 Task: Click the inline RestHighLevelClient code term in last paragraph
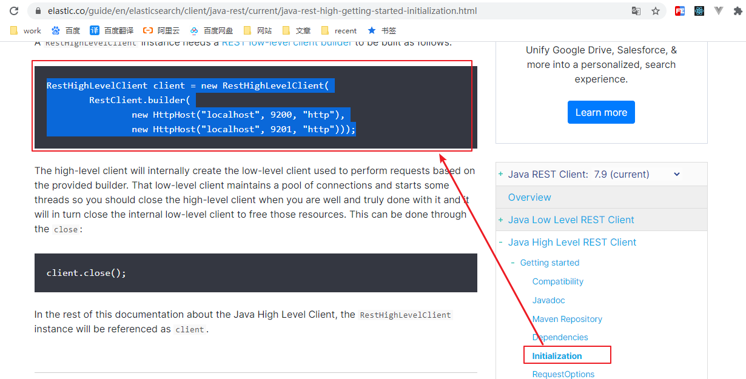coord(405,315)
